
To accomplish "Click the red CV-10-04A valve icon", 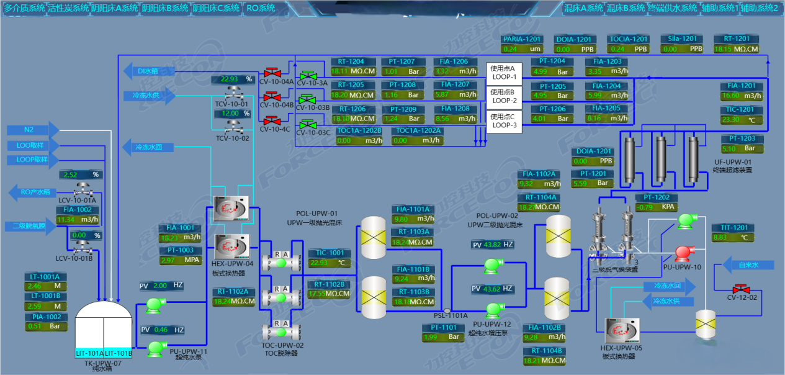I will [x=271, y=72].
